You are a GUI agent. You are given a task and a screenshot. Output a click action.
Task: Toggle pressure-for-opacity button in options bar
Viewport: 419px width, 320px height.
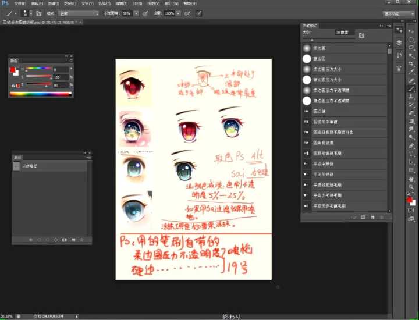(x=145, y=13)
